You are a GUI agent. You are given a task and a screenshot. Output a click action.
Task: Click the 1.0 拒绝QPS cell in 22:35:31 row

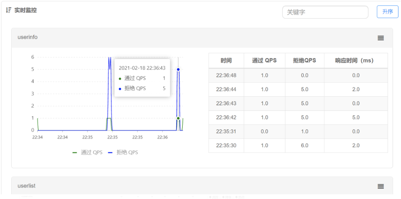305,131
